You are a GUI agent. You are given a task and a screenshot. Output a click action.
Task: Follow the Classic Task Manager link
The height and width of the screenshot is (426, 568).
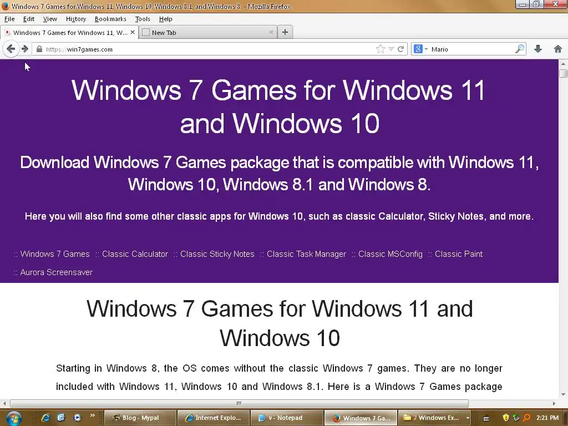pyautogui.click(x=306, y=254)
